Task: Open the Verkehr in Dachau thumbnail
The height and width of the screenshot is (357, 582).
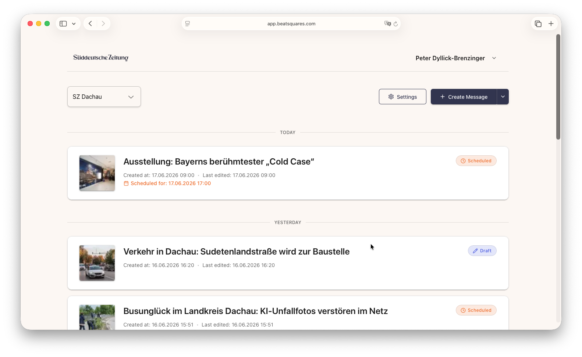Action: pyautogui.click(x=97, y=263)
